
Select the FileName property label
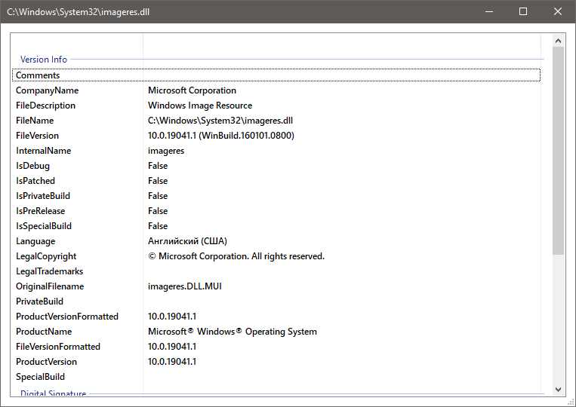point(35,121)
